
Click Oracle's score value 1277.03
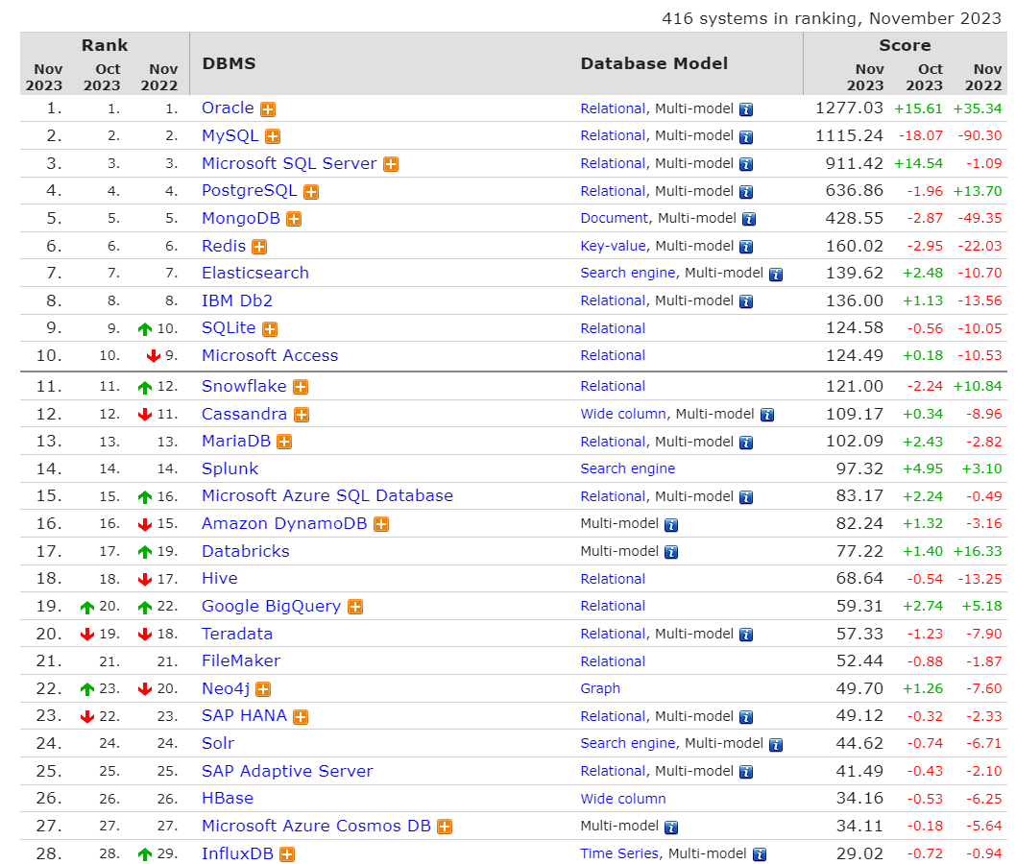pos(849,108)
